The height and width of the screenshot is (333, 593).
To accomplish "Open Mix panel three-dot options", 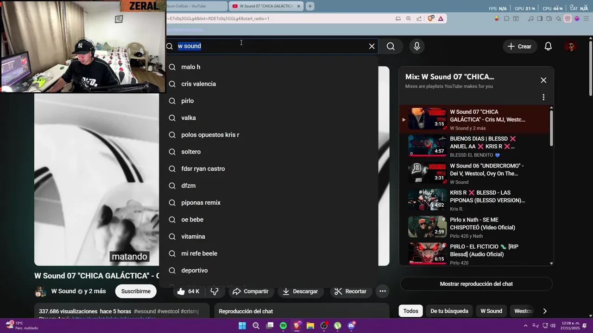I will pos(543,97).
